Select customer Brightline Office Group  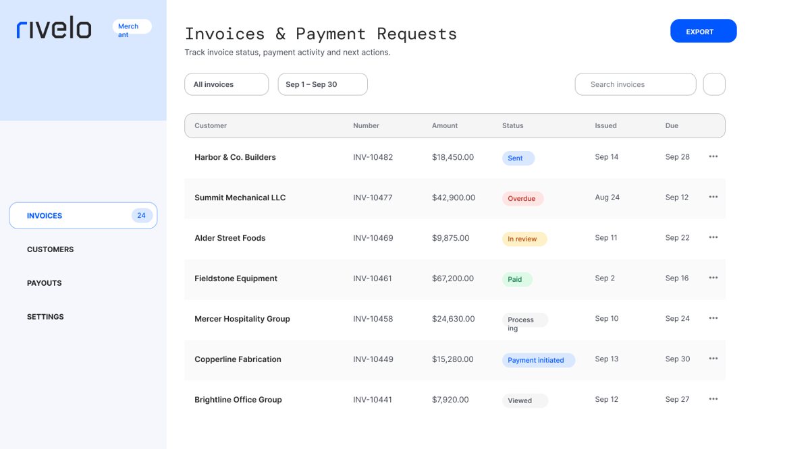(238, 400)
